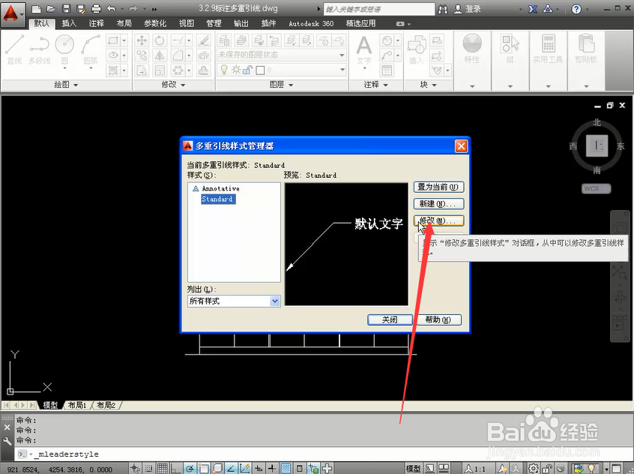
Task: Click the Plot printer icon
Action: tap(96, 8)
